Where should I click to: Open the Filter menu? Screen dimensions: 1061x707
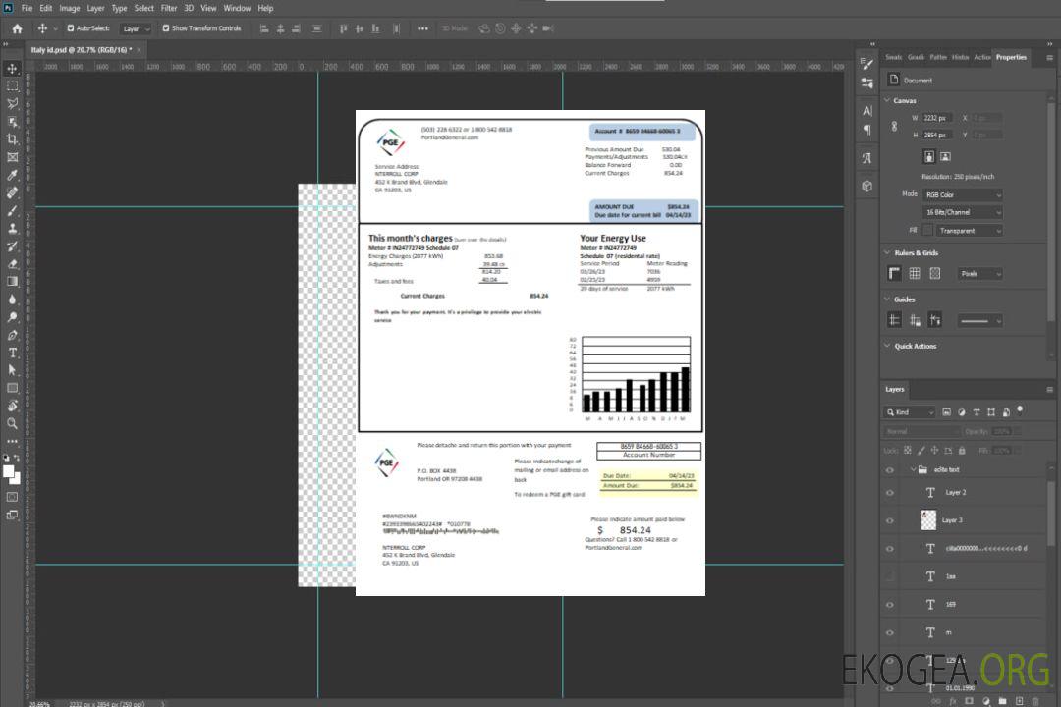(168, 8)
